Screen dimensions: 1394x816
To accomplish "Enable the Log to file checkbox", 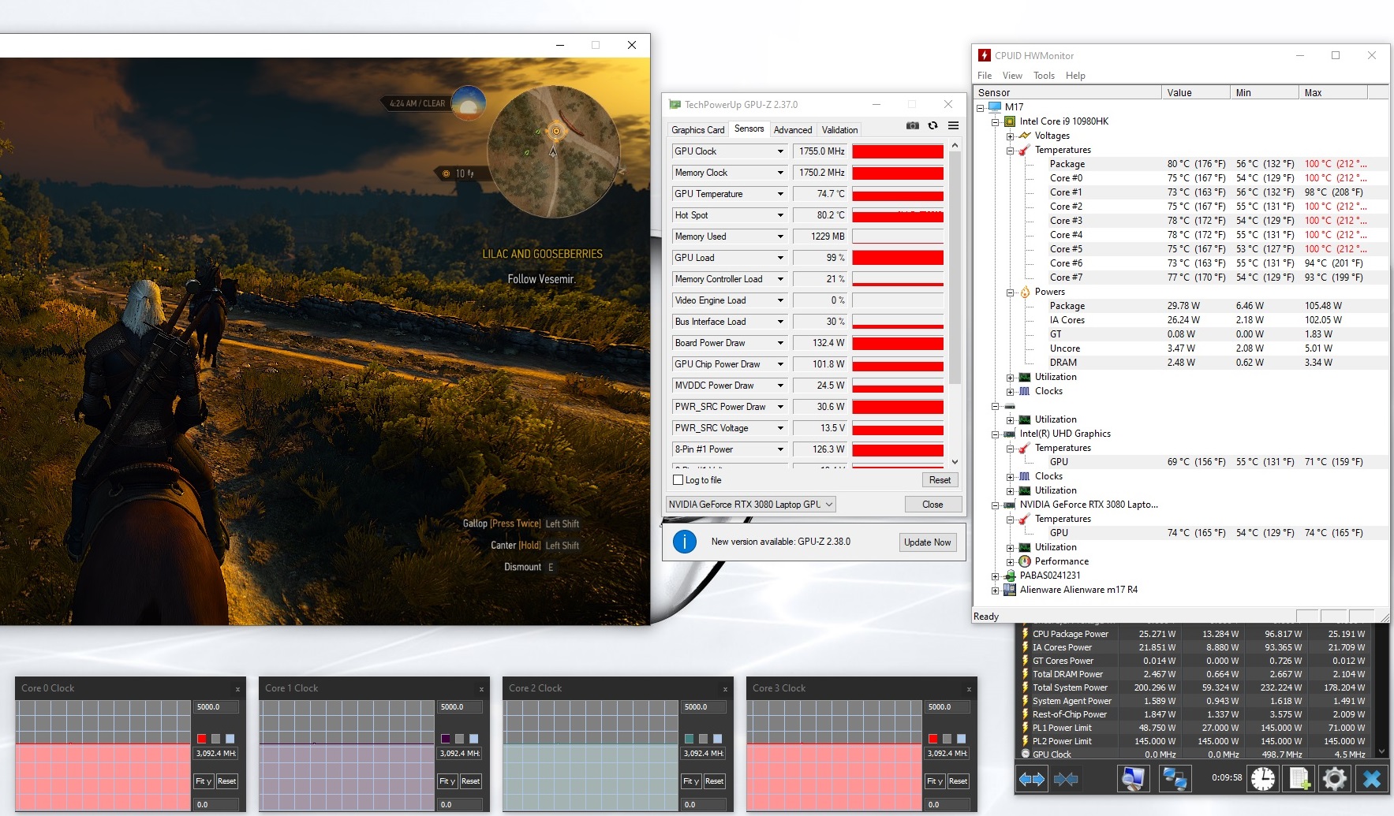I will tap(678, 480).
